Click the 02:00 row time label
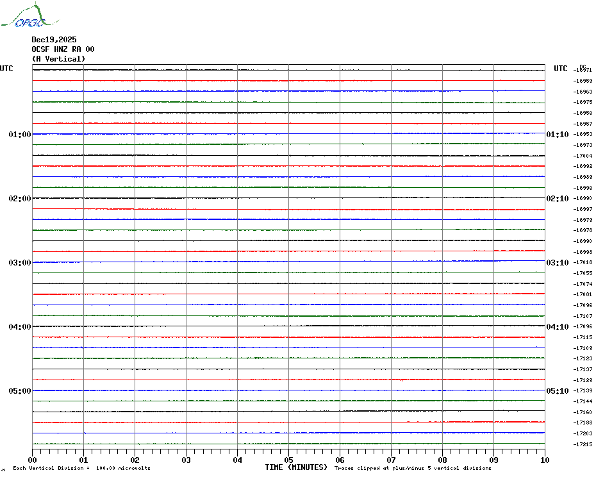 (20, 199)
